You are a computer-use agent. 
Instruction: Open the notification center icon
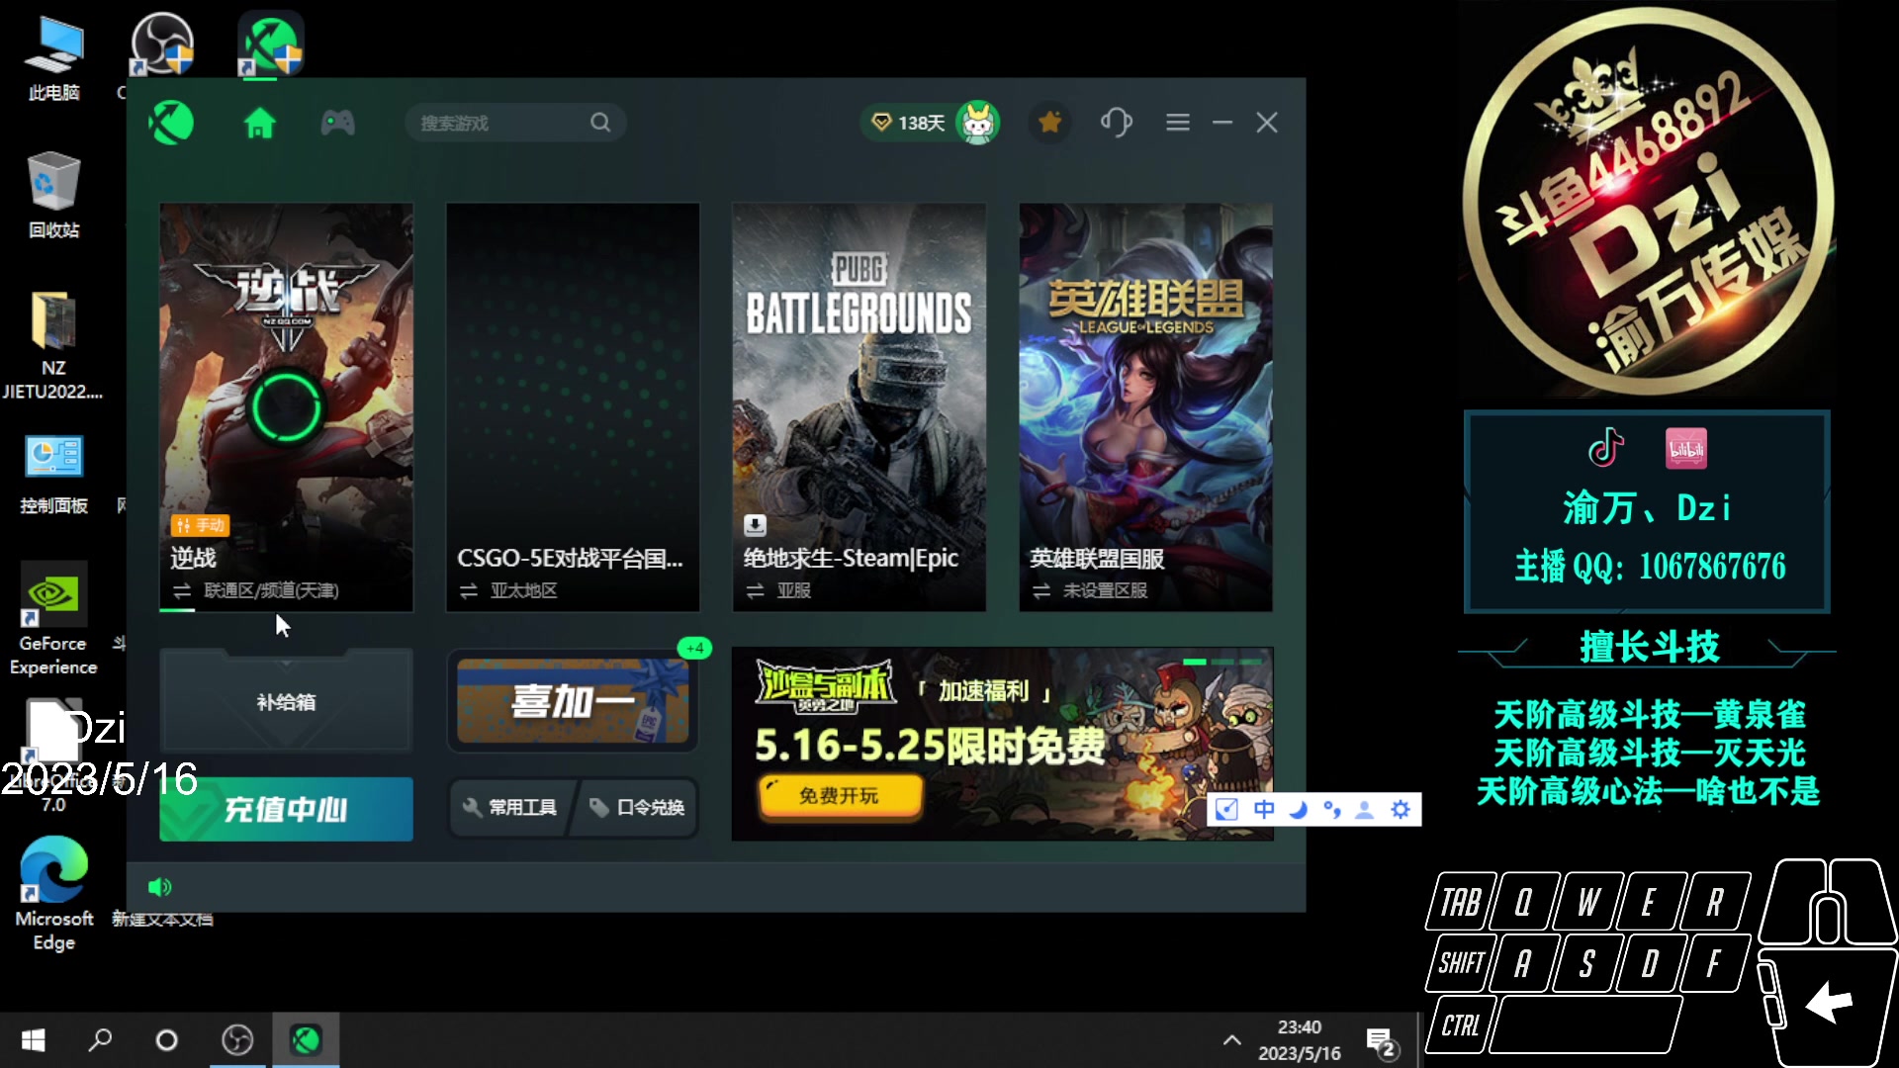[x=1381, y=1042]
